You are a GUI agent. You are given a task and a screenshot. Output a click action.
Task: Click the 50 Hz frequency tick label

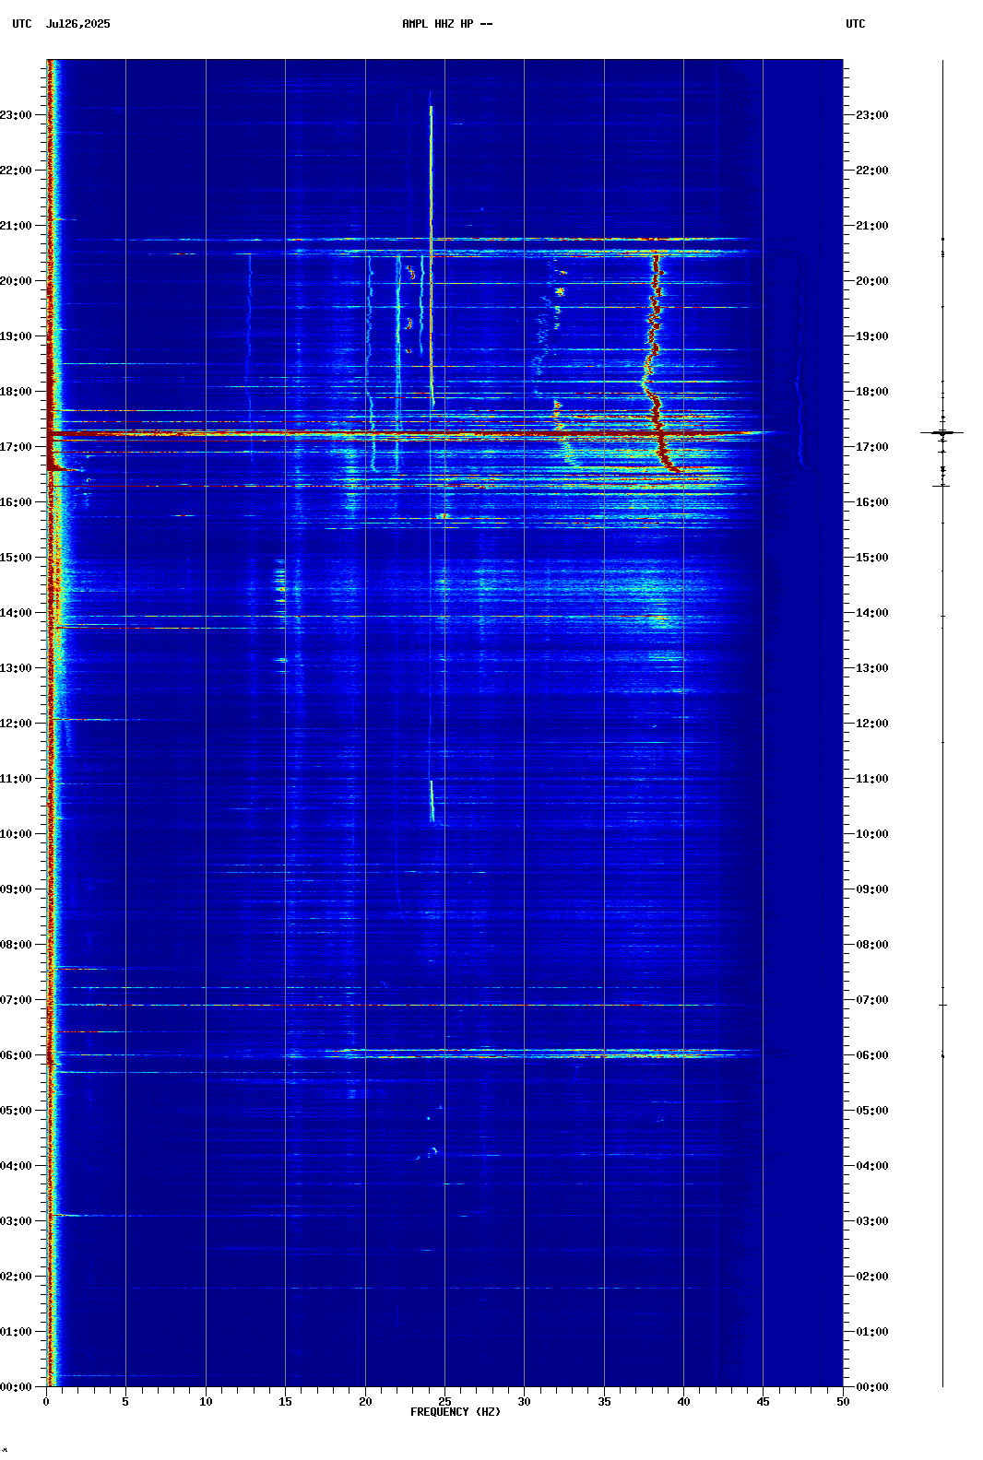[843, 1402]
